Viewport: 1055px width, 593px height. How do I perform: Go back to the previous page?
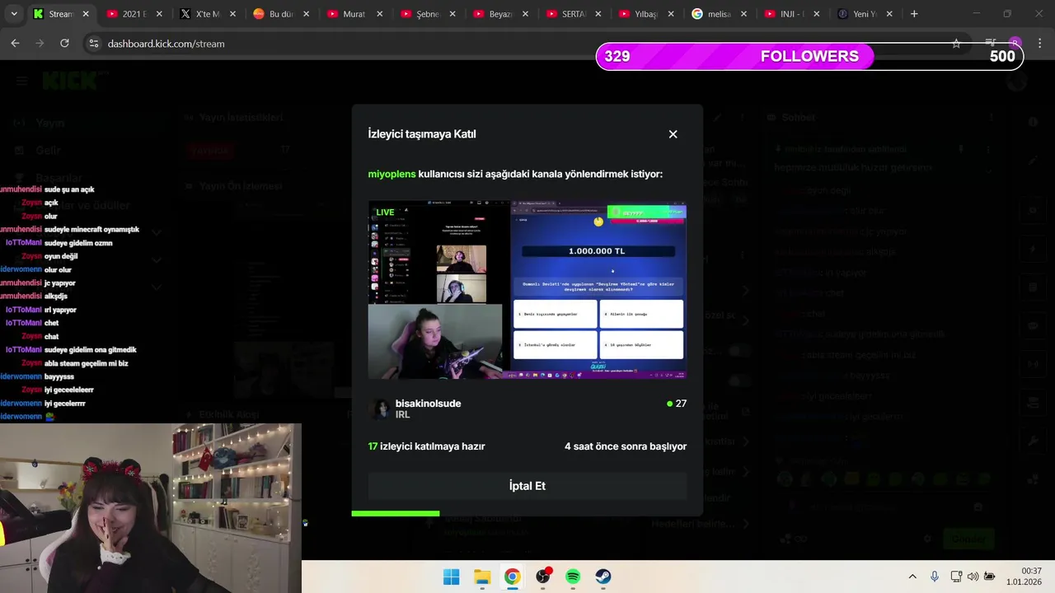pyautogui.click(x=15, y=44)
